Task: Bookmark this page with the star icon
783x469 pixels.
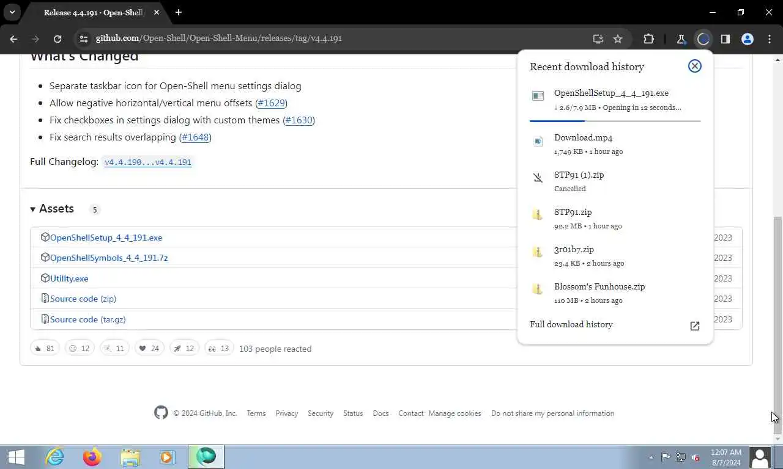Action: click(618, 38)
